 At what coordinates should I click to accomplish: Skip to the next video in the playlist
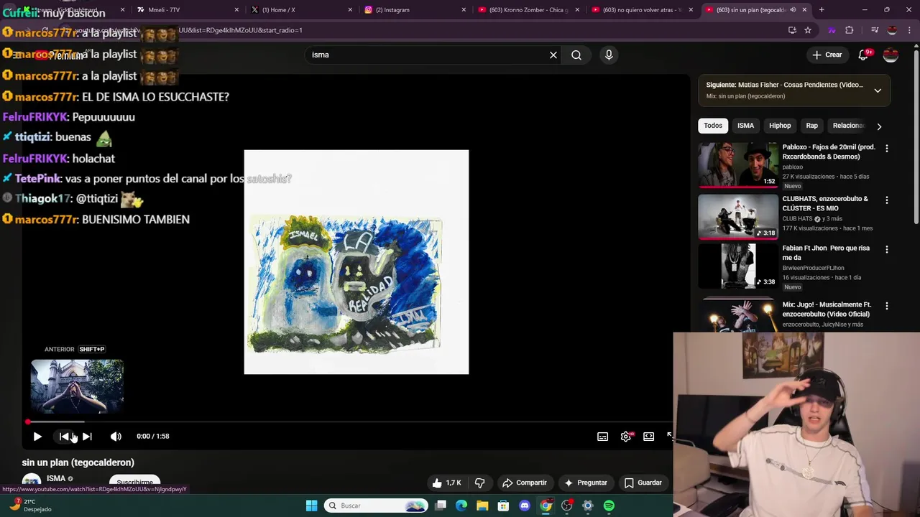pyautogui.click(x=87, y=436)
